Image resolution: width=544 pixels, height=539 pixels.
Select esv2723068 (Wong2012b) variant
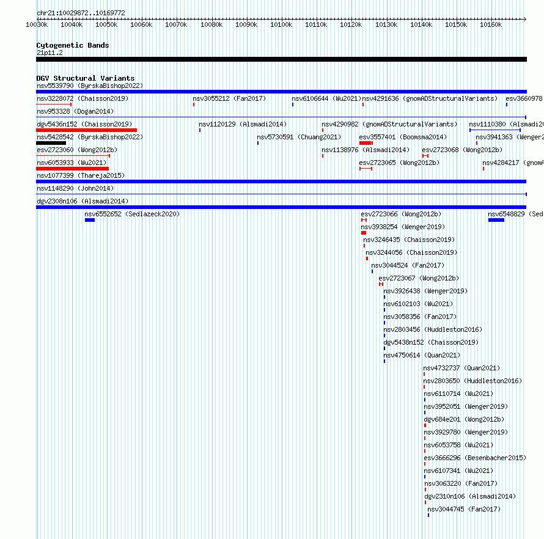click(463, 150)
